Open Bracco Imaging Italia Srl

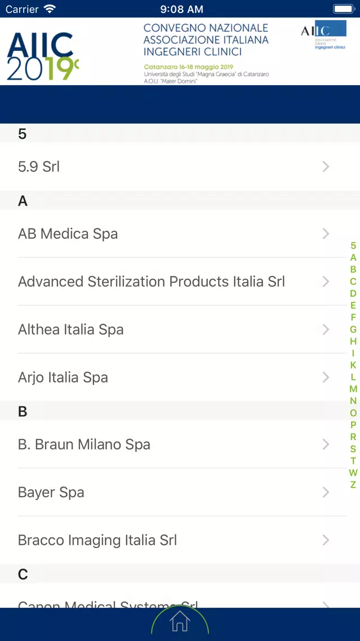[180, 540]
